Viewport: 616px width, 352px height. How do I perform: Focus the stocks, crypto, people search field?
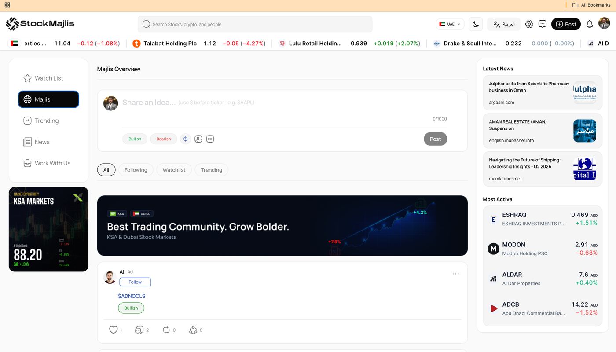[255, 24]
